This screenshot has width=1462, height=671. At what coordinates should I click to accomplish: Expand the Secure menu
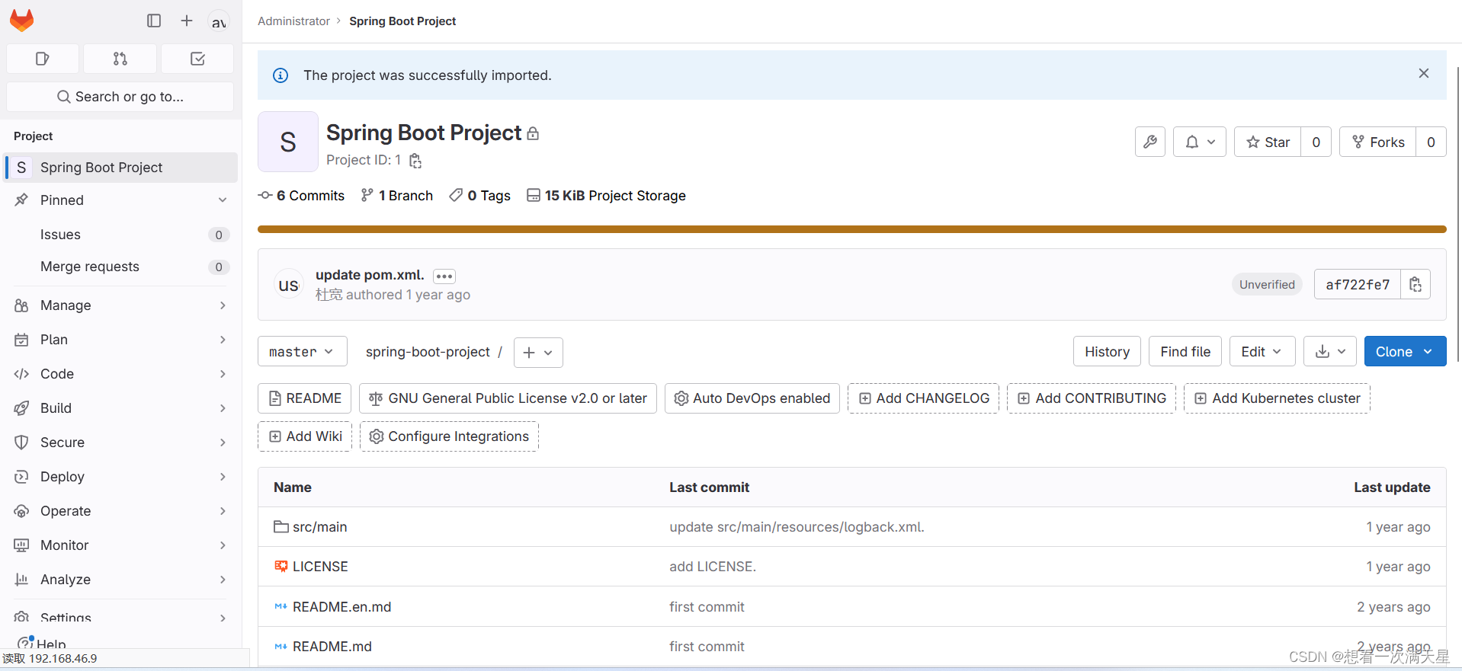coord(122,443)
